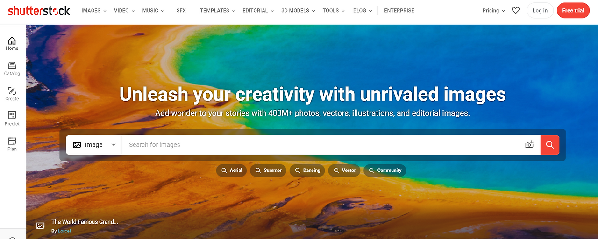
Task: Expand the Image type dropdown
Action: tap(94, 145)
